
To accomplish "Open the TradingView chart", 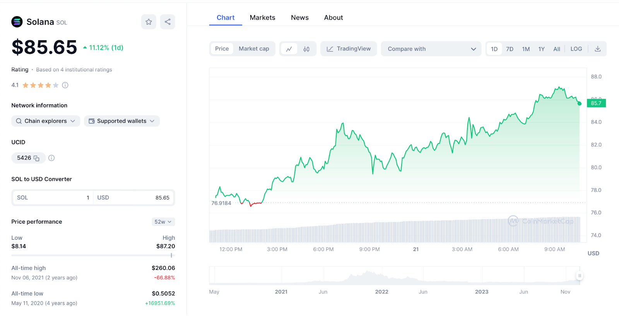I will pyautogui.click(x=349, y=49).
